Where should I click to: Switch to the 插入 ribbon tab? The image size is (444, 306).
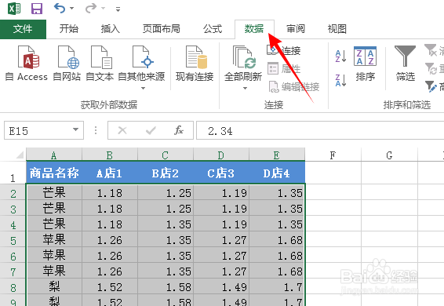coord(111,29)
